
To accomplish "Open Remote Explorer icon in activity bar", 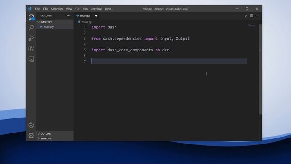I will (31, 59).
